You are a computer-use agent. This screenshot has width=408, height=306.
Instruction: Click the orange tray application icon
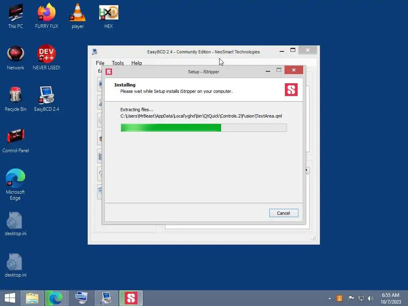[x=339, y=298]
